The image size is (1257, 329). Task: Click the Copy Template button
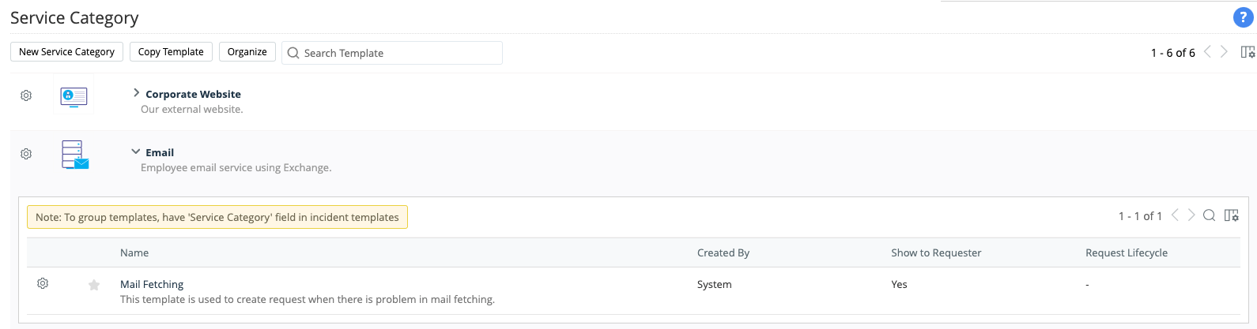(x=171, y=52)
